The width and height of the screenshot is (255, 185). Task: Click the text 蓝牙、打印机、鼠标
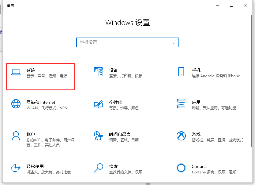126,76
